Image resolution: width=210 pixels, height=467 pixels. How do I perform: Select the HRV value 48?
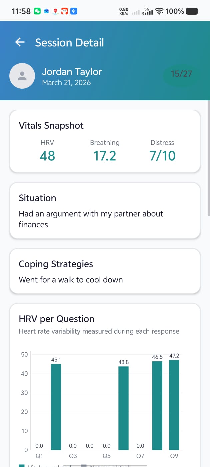click(47, 156)
